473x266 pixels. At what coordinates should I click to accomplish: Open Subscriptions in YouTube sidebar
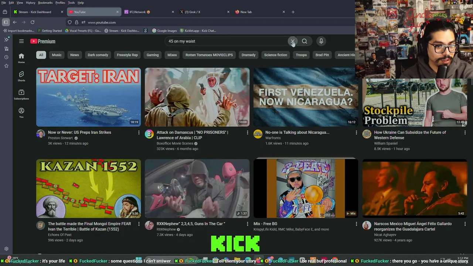[x=21, y=95]
